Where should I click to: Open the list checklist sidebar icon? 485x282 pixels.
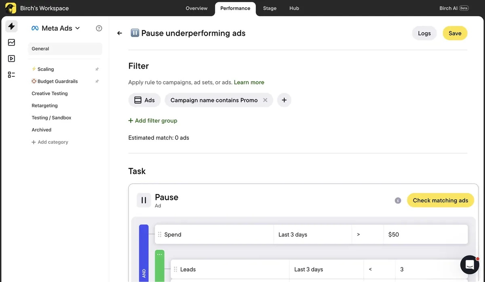[x=11, y=75]
